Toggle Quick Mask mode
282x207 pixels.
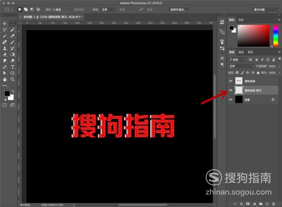pyautogui.click(x=4, y=105)
